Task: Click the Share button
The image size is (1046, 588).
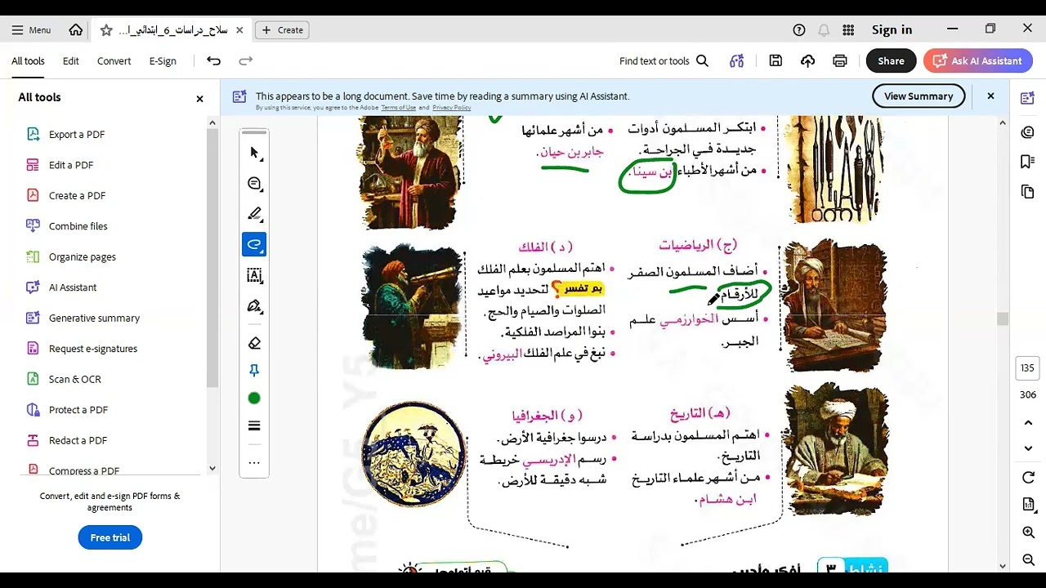Action: coord(891,61)
